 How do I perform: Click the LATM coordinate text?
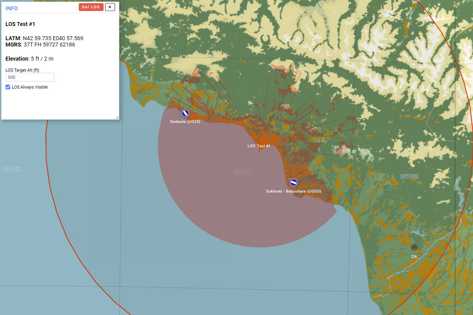[x=44, y=38]
